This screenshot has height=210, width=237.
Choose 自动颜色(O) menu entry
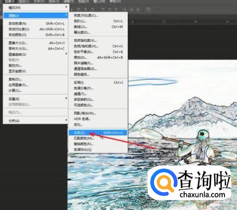coord(35,35)
